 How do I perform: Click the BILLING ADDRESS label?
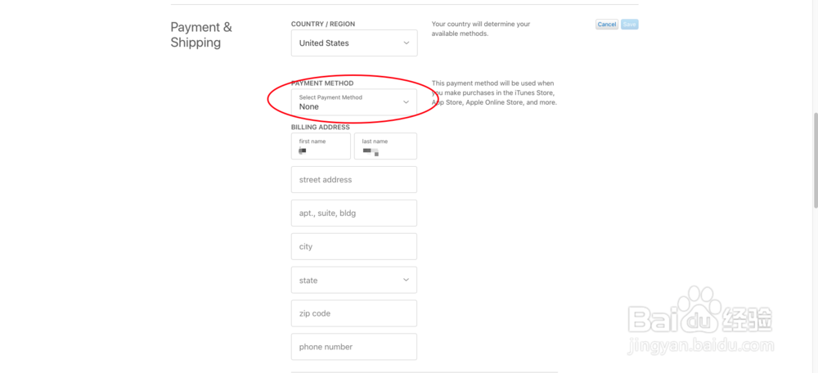point(321,128)
